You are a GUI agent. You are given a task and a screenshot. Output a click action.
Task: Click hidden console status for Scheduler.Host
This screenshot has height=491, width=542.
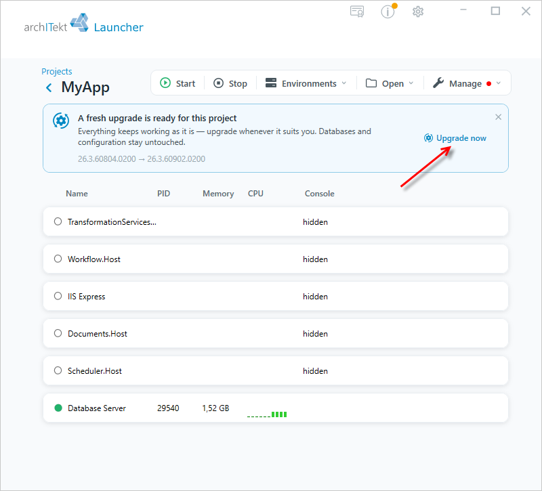pos(315,371)
